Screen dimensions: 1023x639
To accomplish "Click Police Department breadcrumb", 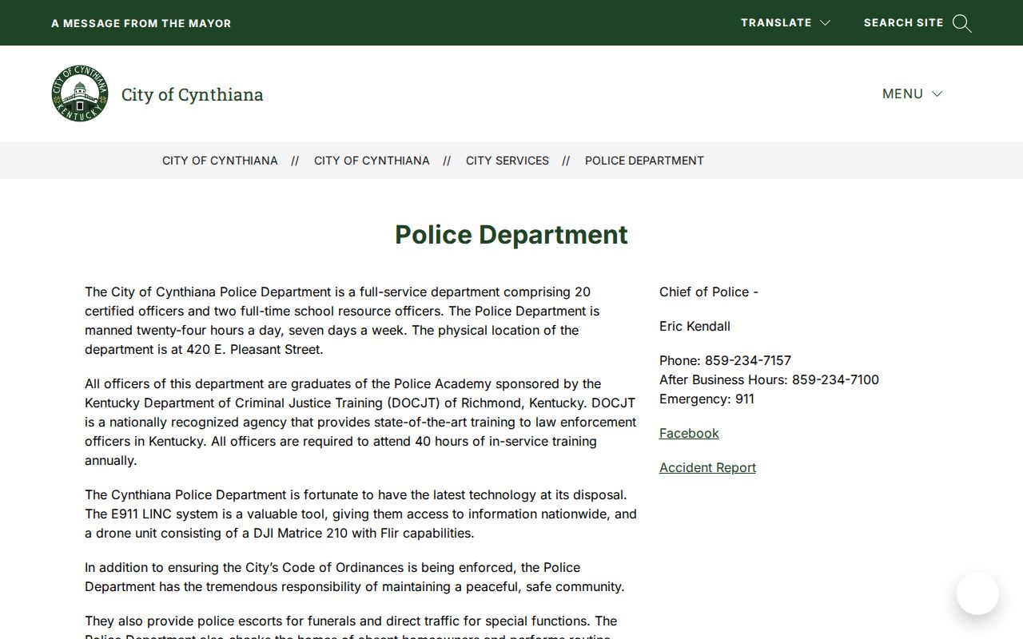I will point(644,161).
